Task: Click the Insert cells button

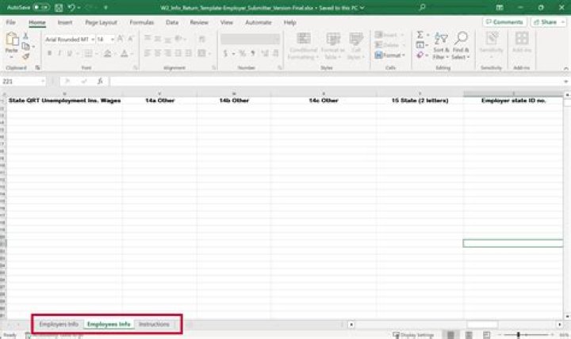Action: click(389, 35)
